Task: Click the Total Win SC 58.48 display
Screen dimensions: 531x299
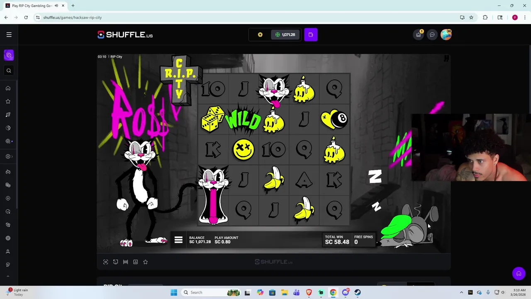Action: click(x=337, y=240)
